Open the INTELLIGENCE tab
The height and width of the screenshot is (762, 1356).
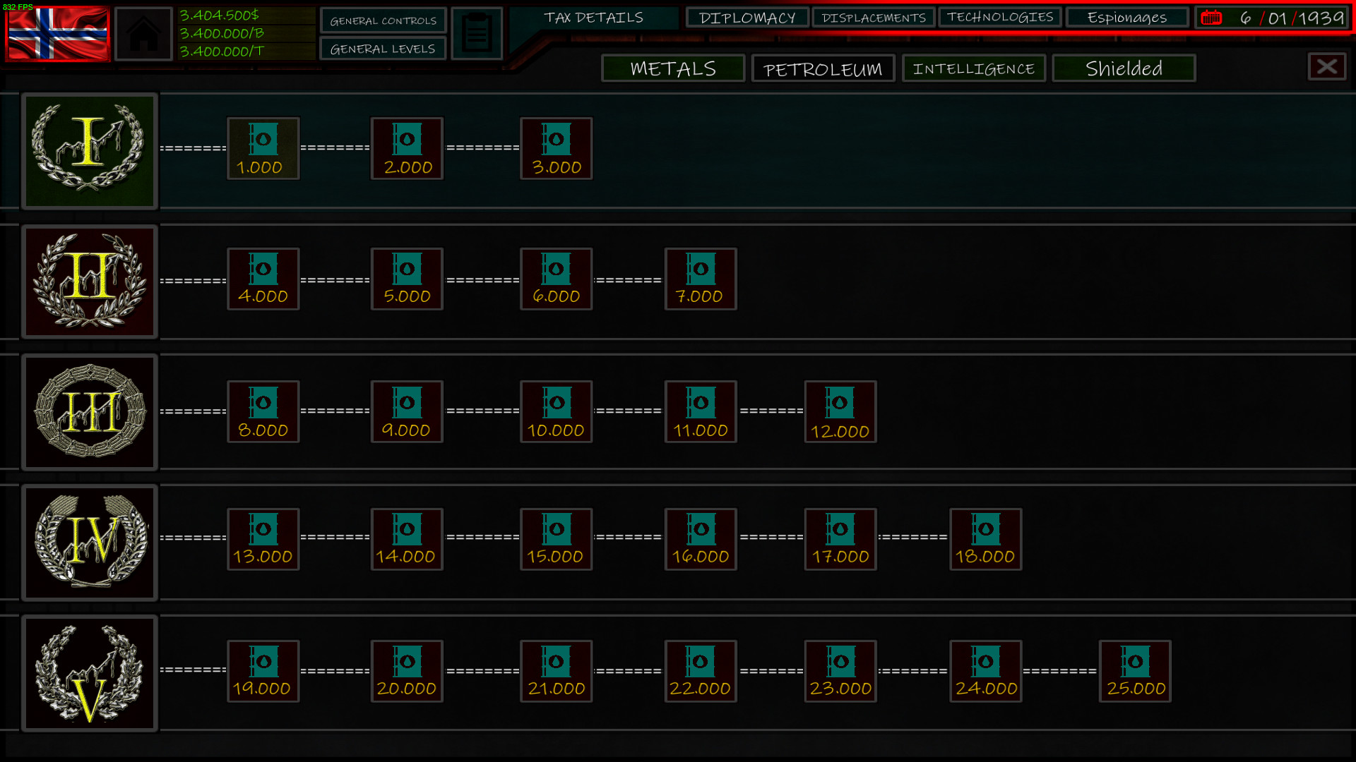[973, 68]
